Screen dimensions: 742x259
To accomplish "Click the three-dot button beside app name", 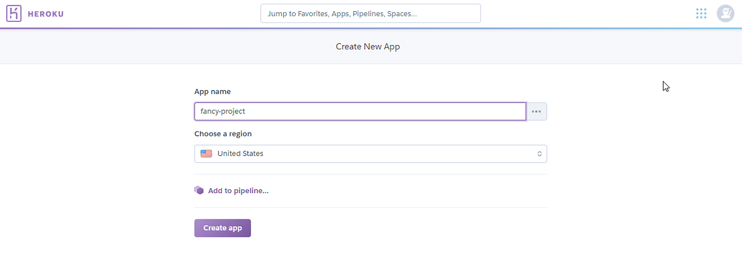I will point(537,111).
